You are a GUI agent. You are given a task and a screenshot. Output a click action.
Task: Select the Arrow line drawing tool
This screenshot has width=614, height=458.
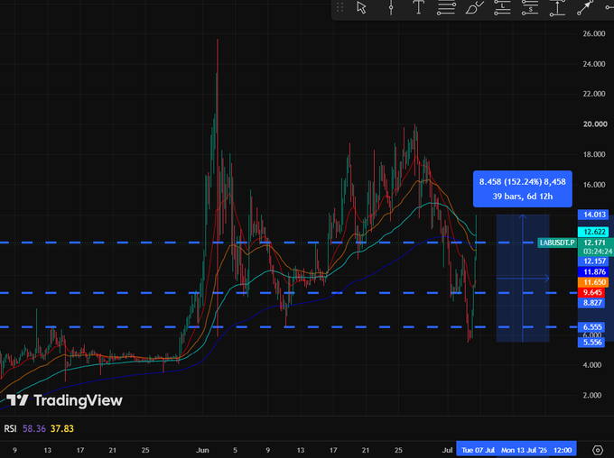(585, 7)
